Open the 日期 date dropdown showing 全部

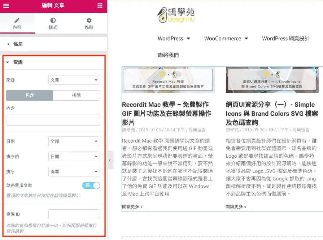(74, 141)
